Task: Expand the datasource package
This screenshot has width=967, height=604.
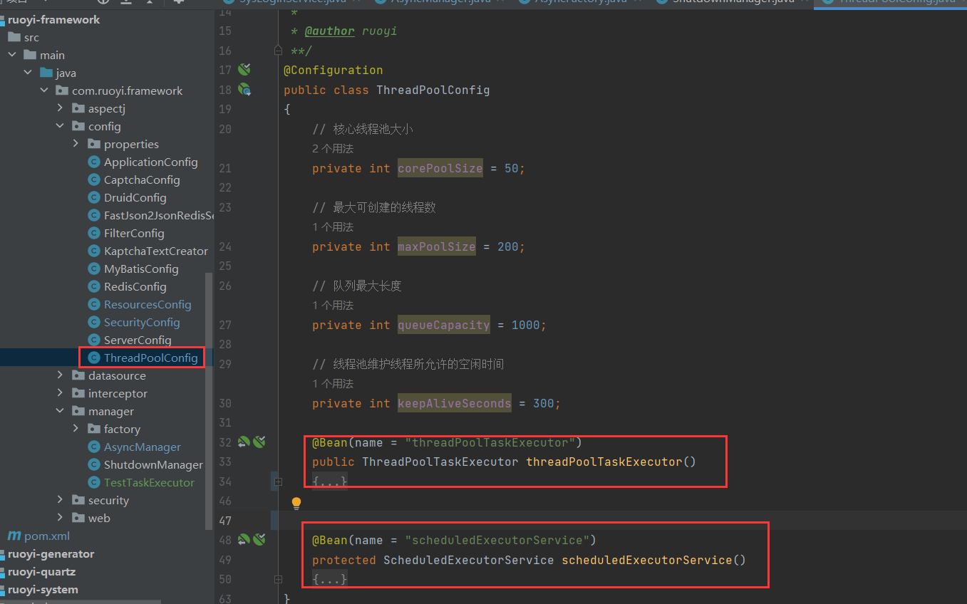Action: coord(61,375)
